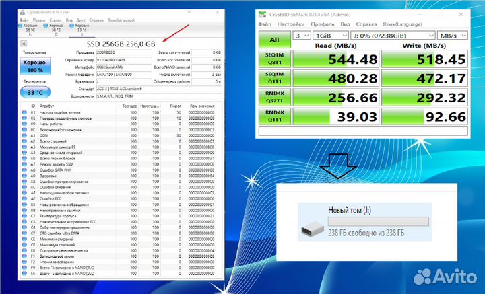This screenshot has height=294, width=485.
Task: Click the blue status circle for attribute C7
Action: tap(24, 233)
